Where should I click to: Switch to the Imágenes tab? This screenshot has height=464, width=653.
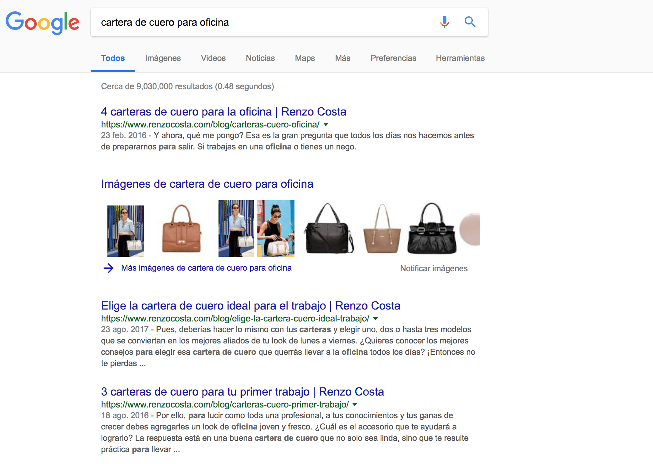(x=163, y=58)
